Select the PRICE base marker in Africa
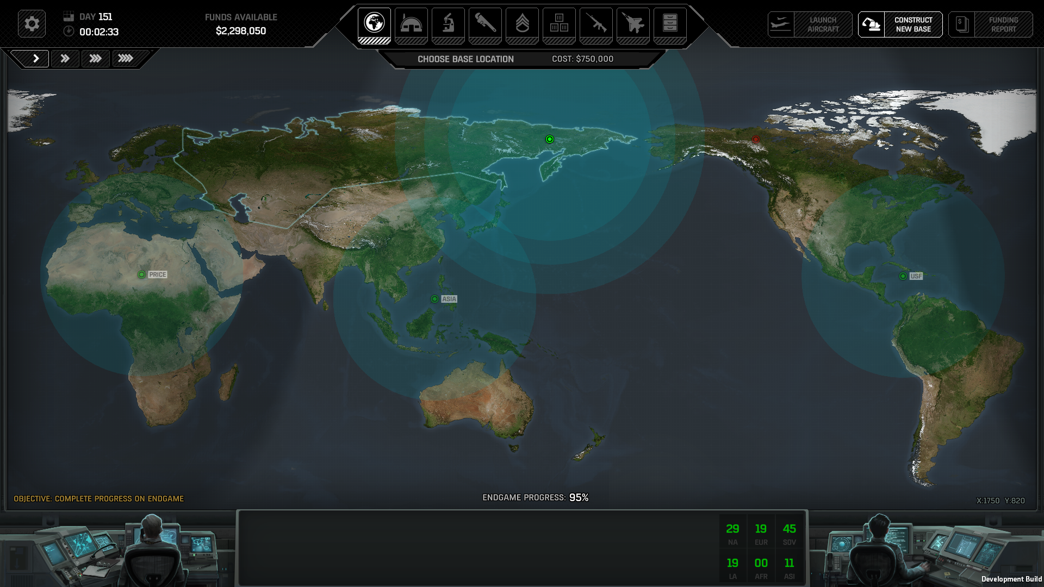 tap(141, 274)
